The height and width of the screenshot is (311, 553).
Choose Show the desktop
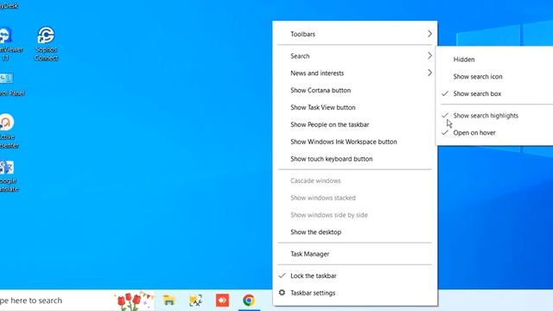tap(355, 232)
